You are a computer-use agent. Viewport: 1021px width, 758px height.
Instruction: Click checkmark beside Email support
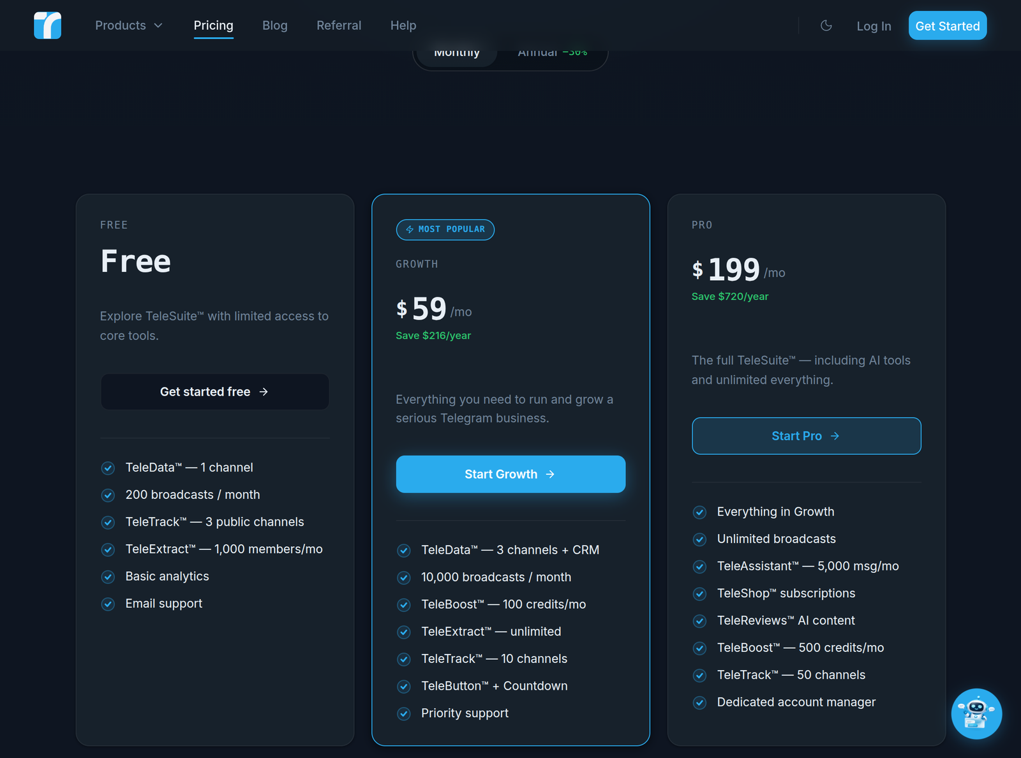(108, 604)
